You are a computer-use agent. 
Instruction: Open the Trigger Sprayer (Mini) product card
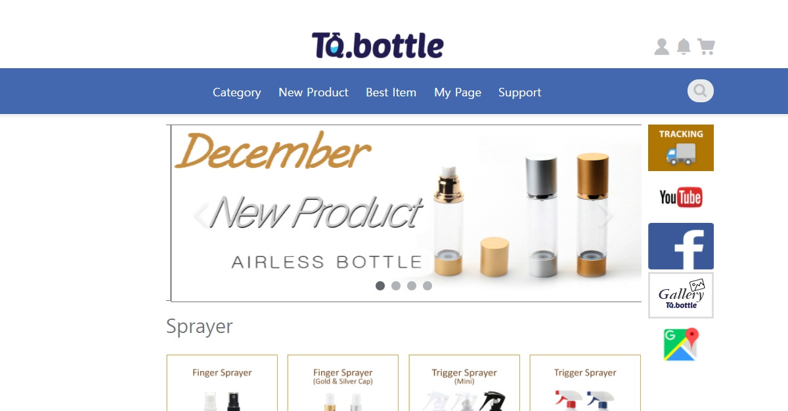coord(464,383)
